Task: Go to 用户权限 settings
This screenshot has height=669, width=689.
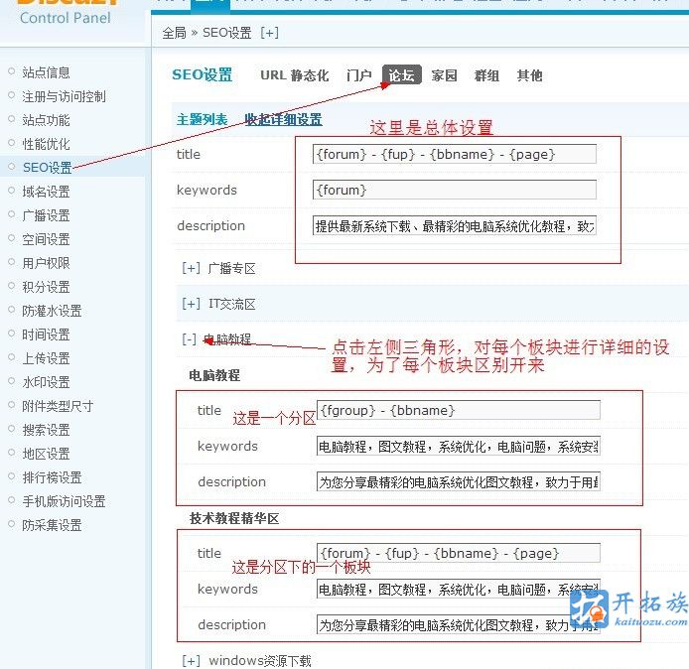Action: [x=46, y=263]
